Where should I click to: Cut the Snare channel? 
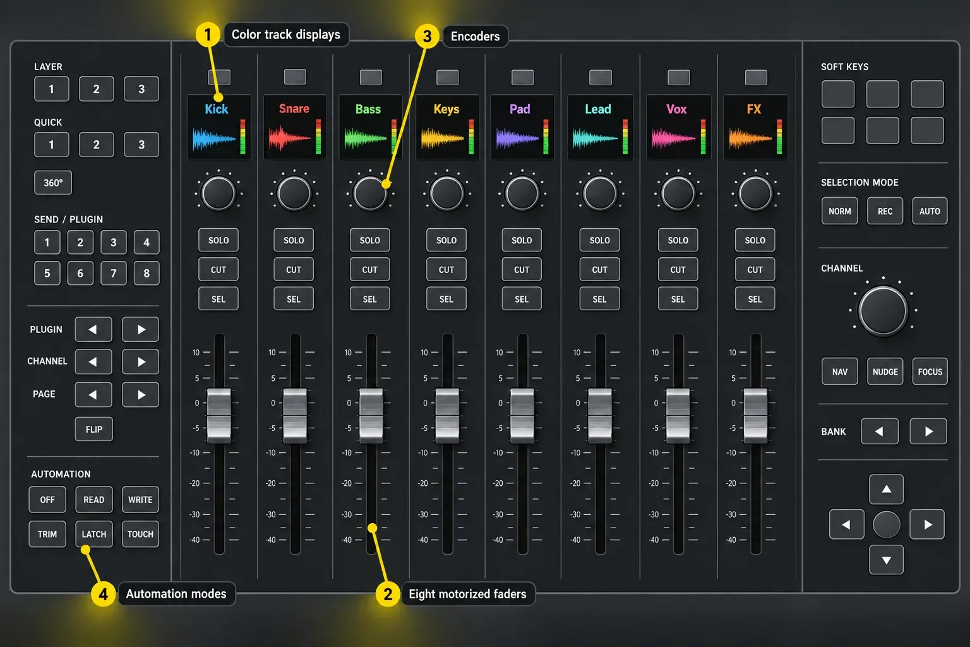pyautogui.click(x=294, y=270)
